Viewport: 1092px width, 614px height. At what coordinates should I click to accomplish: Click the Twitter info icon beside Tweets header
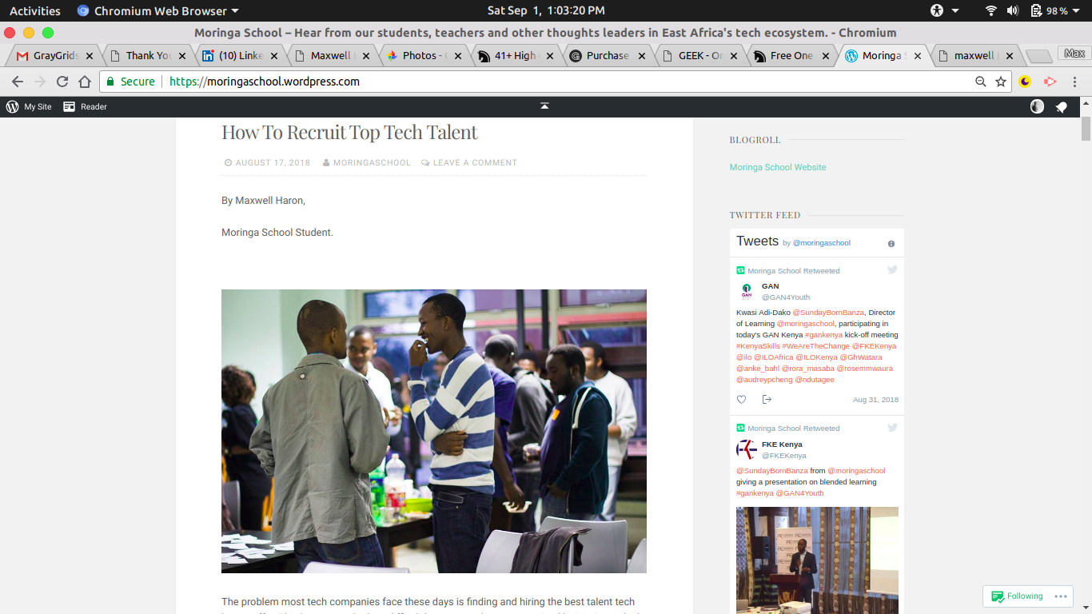click(x=891, y=244)
